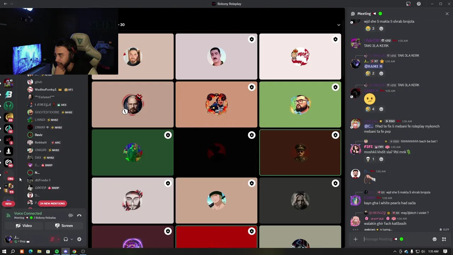
Task: Turn on camera with Video button
Action: click(24, 226)
